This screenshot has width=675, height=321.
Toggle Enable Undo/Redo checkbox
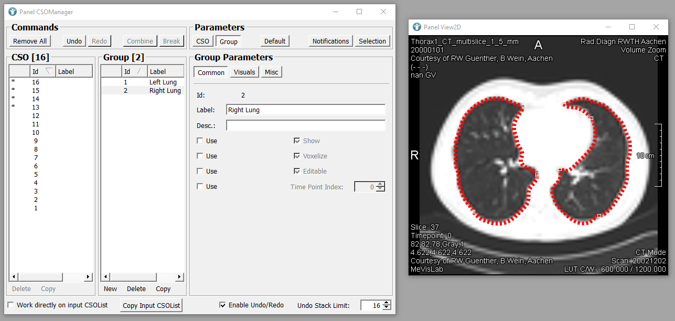pyautogui.click(x=223, y=305)
